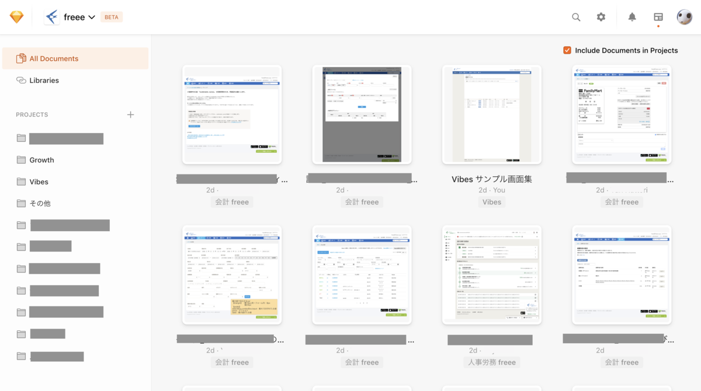The height and width of the screenshot is (391, 701).
Task: Click the Sketch diamond logo
Action: pos(16,16)
